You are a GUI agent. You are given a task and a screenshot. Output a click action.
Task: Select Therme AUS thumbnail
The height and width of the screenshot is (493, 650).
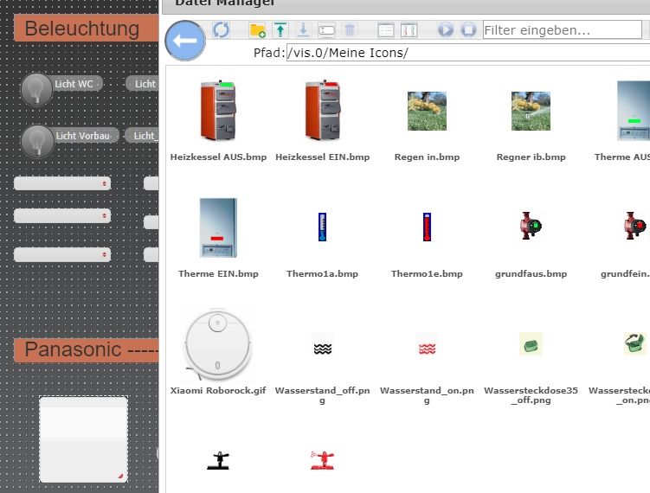(x=634, y=111)
